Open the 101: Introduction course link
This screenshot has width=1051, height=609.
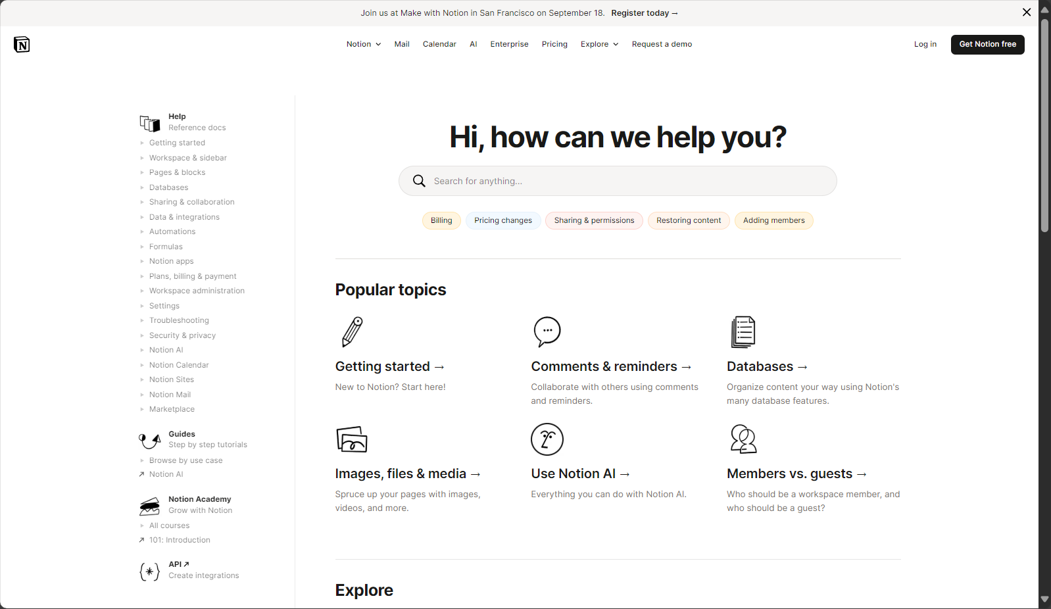coord(179,540)
